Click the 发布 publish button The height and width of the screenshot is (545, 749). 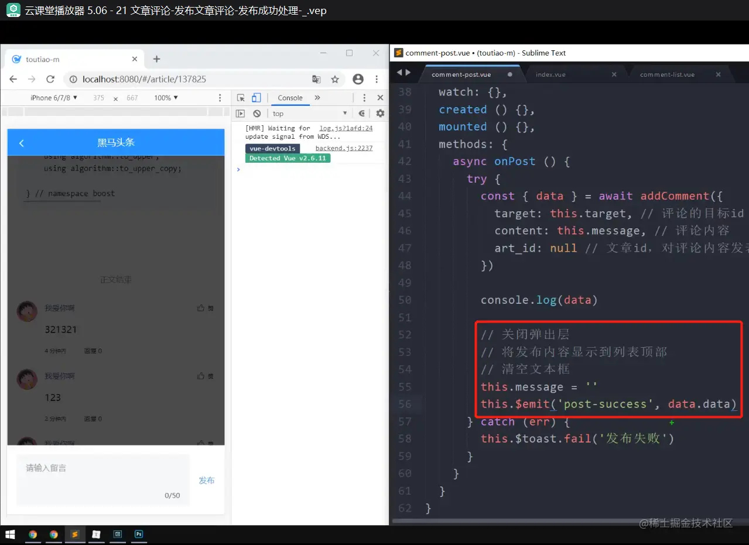(207, 480)
